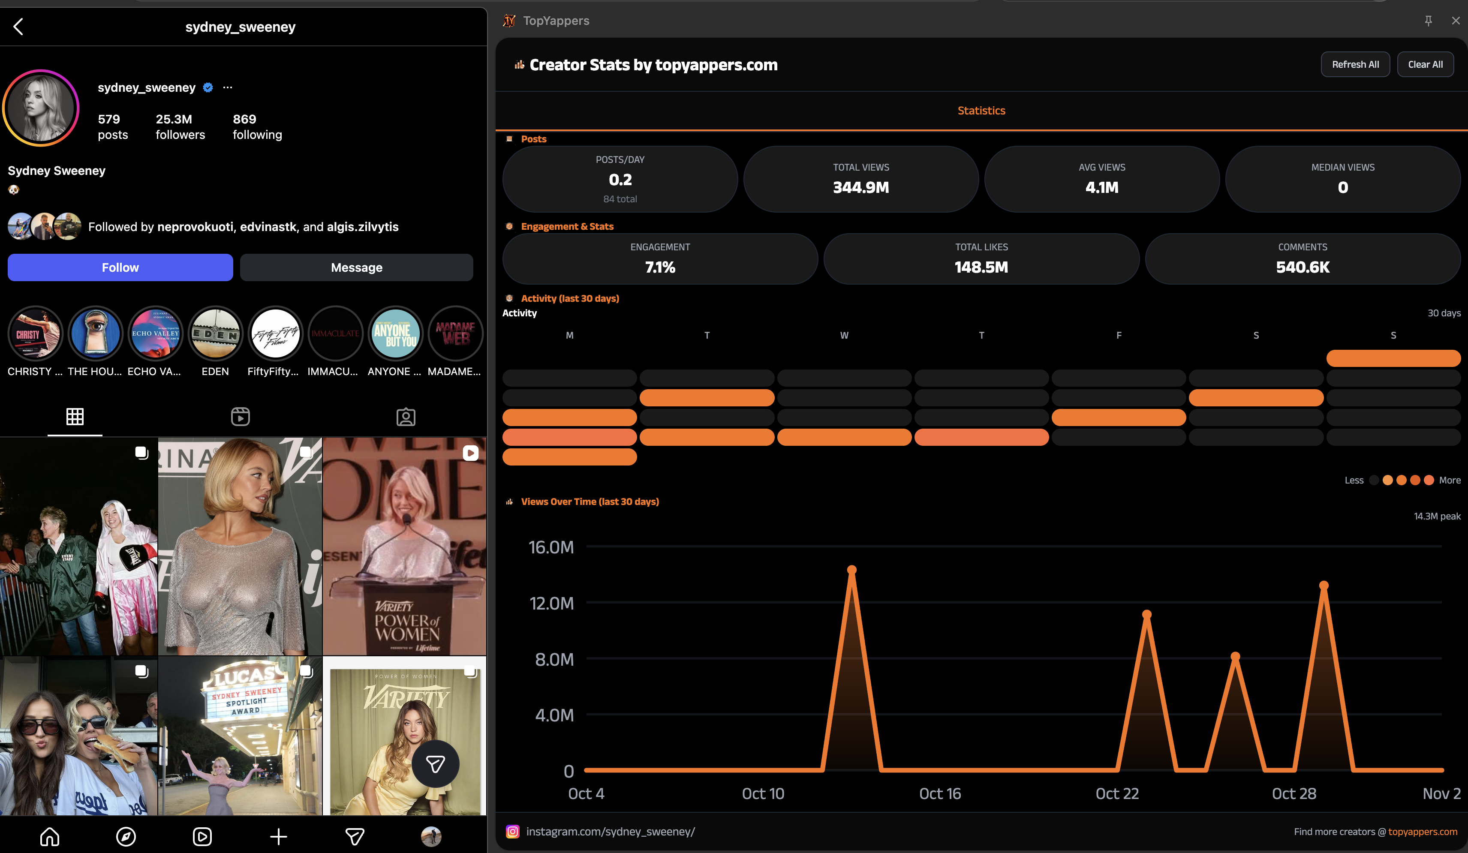Open the Home feed icon
This screenshot has height=853, width=1468.
(50, 837)
